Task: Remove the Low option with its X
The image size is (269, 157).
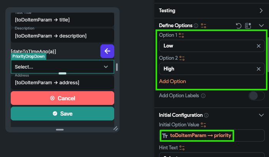Action: 259,46
